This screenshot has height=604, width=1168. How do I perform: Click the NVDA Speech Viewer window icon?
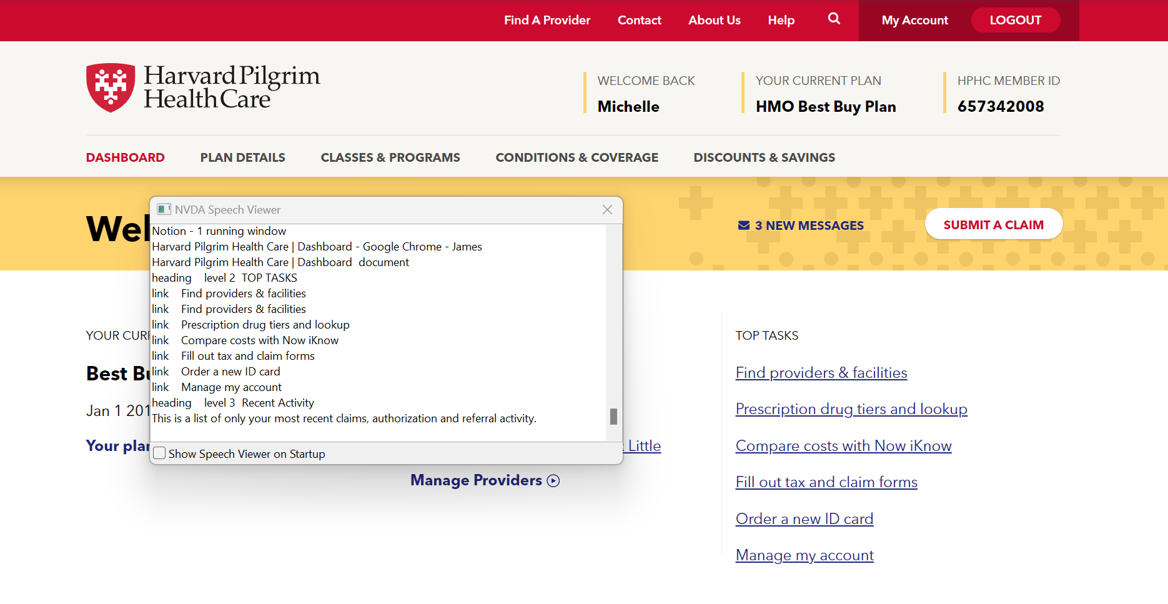(x=164, y=209)
